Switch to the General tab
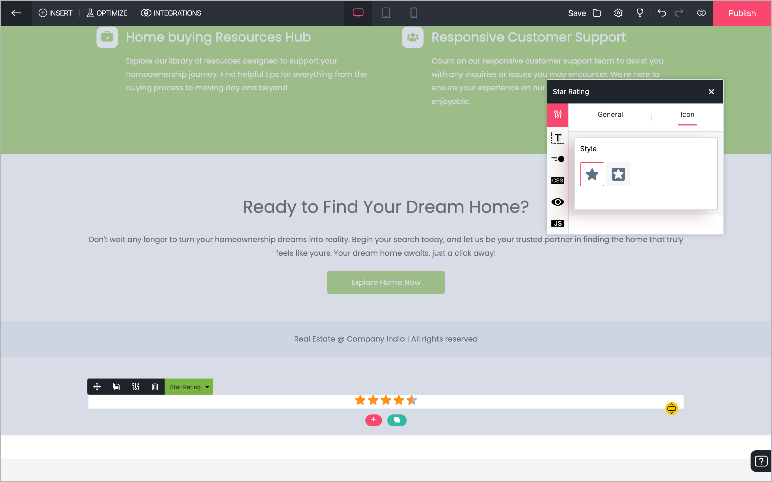 coord(610,114)
